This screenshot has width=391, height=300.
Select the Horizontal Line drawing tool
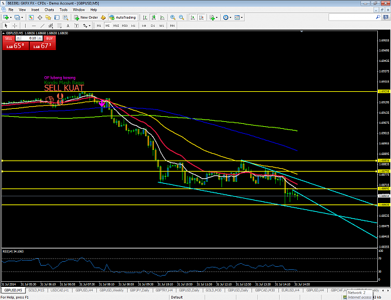pyautogui.click(x=34, y=26)
